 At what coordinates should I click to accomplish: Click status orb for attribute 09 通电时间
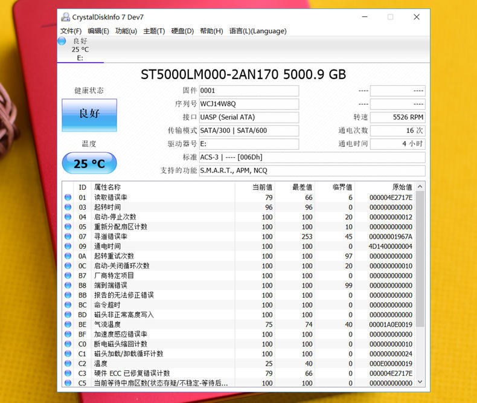[68, 246]
